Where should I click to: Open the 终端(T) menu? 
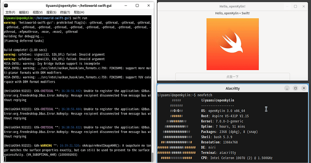(65, 12)
